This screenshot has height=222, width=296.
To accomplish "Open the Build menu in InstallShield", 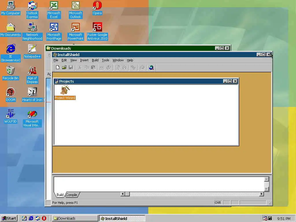I will pos(95,60).
